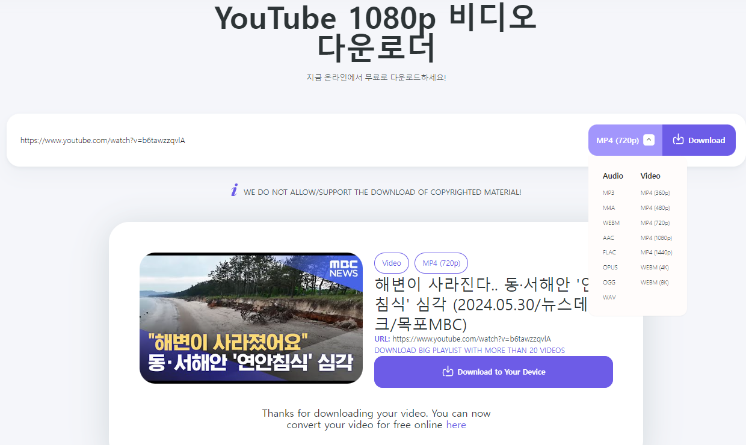The width and height of the screenshot is (746, 445).
Task: Click the 'here' convert video link
Action: 456,425
